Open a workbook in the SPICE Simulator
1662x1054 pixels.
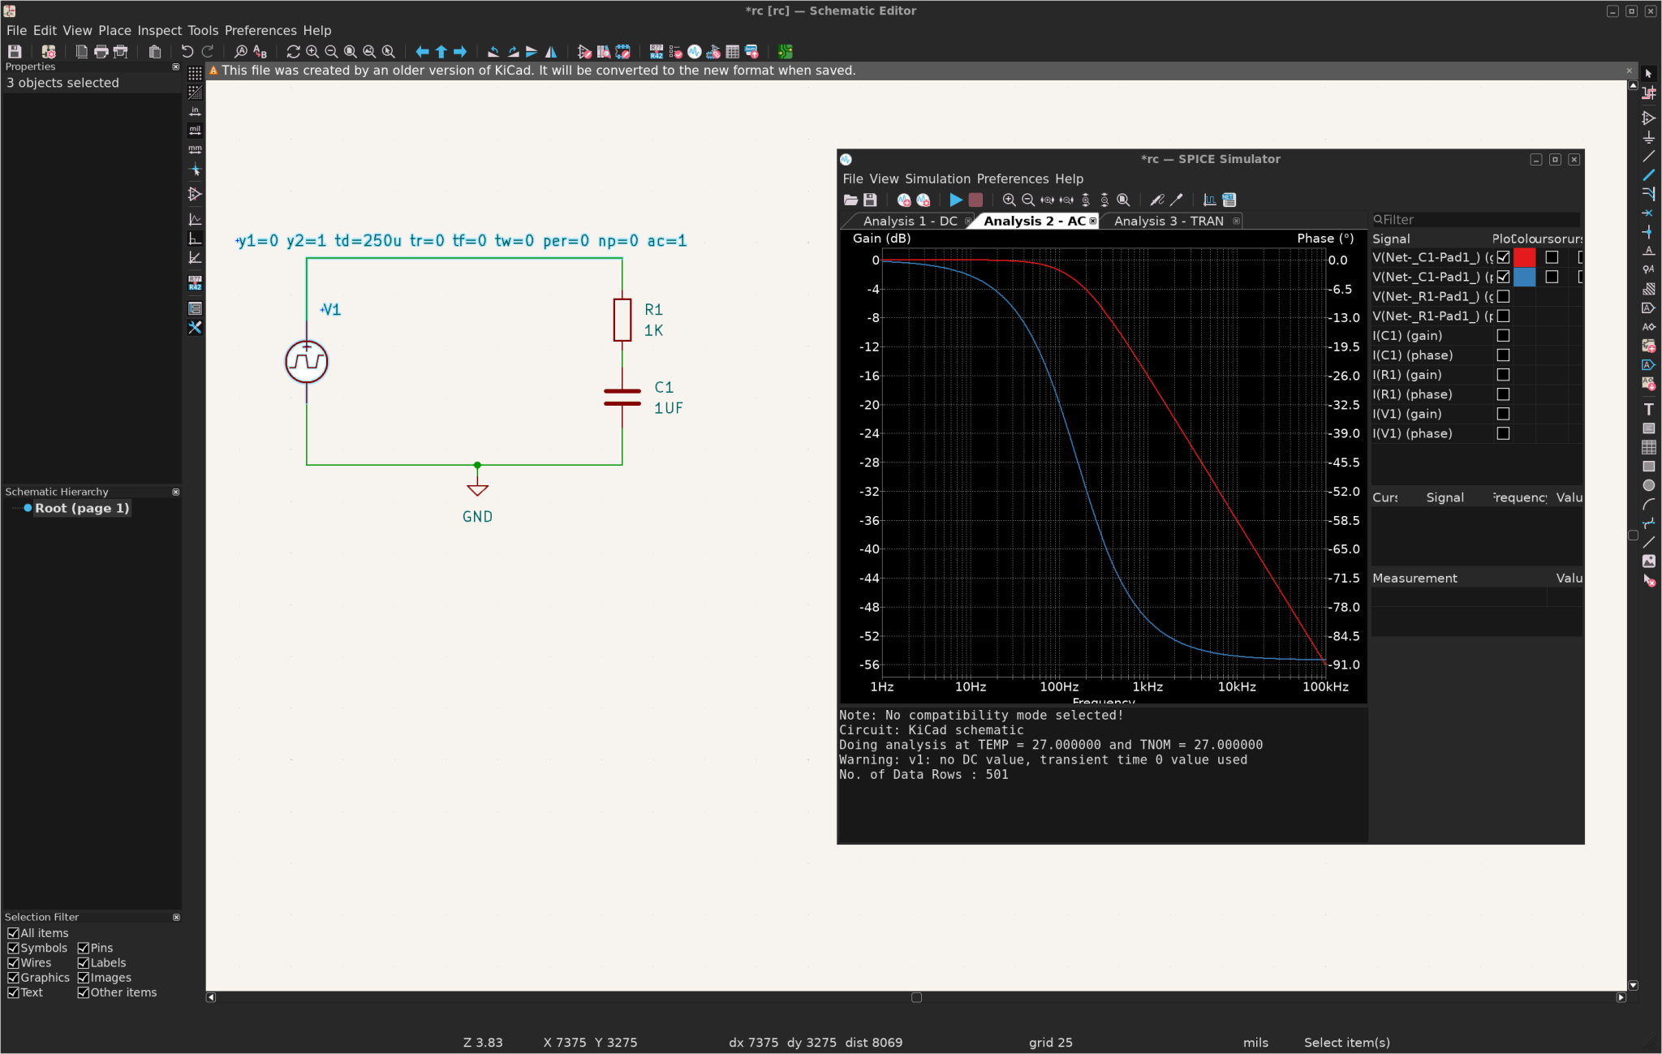click(850, 200)
